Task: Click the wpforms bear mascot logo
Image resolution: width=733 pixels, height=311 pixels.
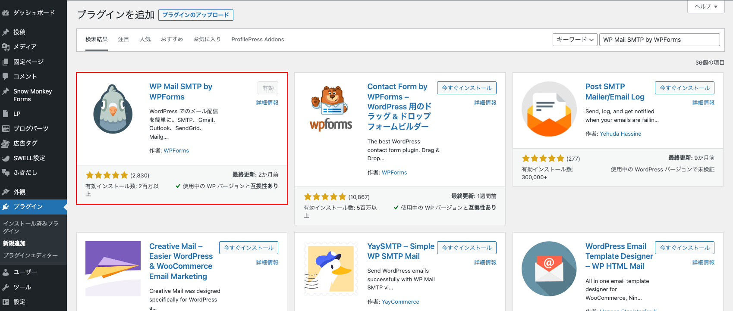Action: (x=331, y=108)
